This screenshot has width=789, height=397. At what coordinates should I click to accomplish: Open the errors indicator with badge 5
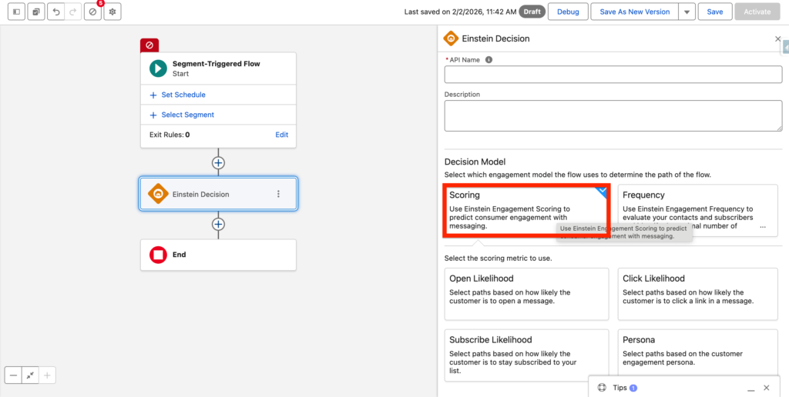pyautogui.click(x=93, y=12)
